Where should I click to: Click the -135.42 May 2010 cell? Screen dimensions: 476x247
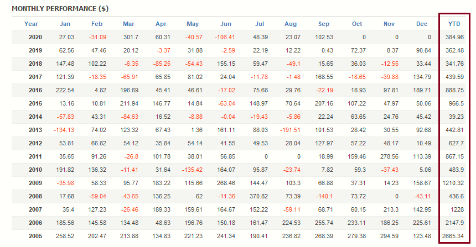[191, 170]
